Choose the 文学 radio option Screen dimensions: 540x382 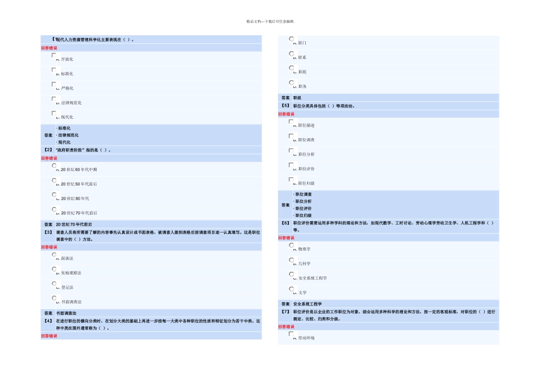click(292, 289)
